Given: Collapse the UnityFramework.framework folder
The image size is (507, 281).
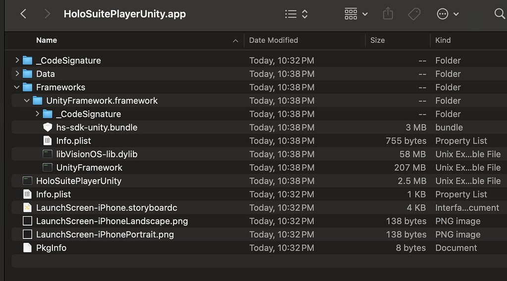Looking at the screenshot, I should point(27,100).
